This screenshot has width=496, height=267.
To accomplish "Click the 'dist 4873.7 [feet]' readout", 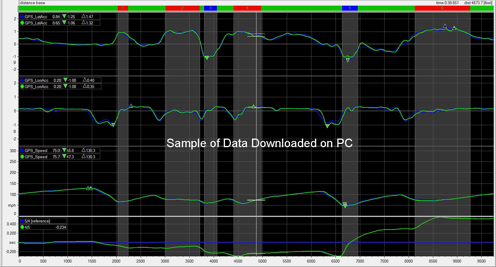I will [x=478, y=3].
